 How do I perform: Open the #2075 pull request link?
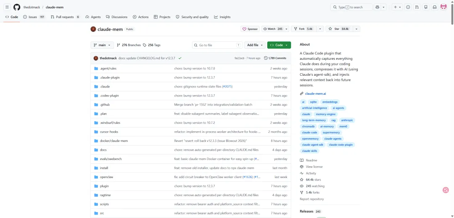pos(227,87)
